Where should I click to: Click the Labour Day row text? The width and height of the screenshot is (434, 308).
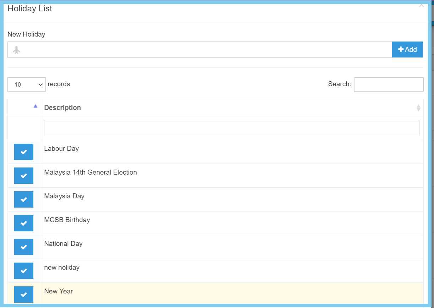click(61, 149)
